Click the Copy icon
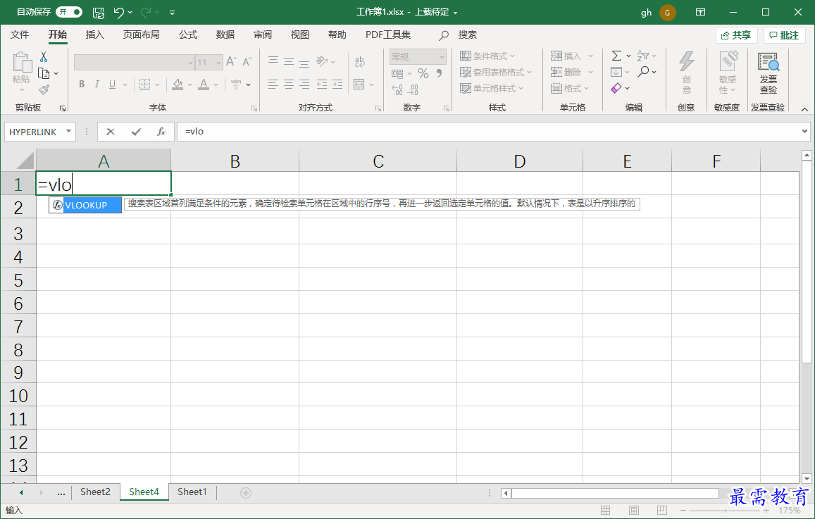This screenshot has height=519, width=815. click(x=44, y=73)
